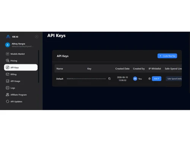The image size is (190, 142).
Task: Click the KIE AI brand name text
Action: pyautogui.click(x=15, y=37)
